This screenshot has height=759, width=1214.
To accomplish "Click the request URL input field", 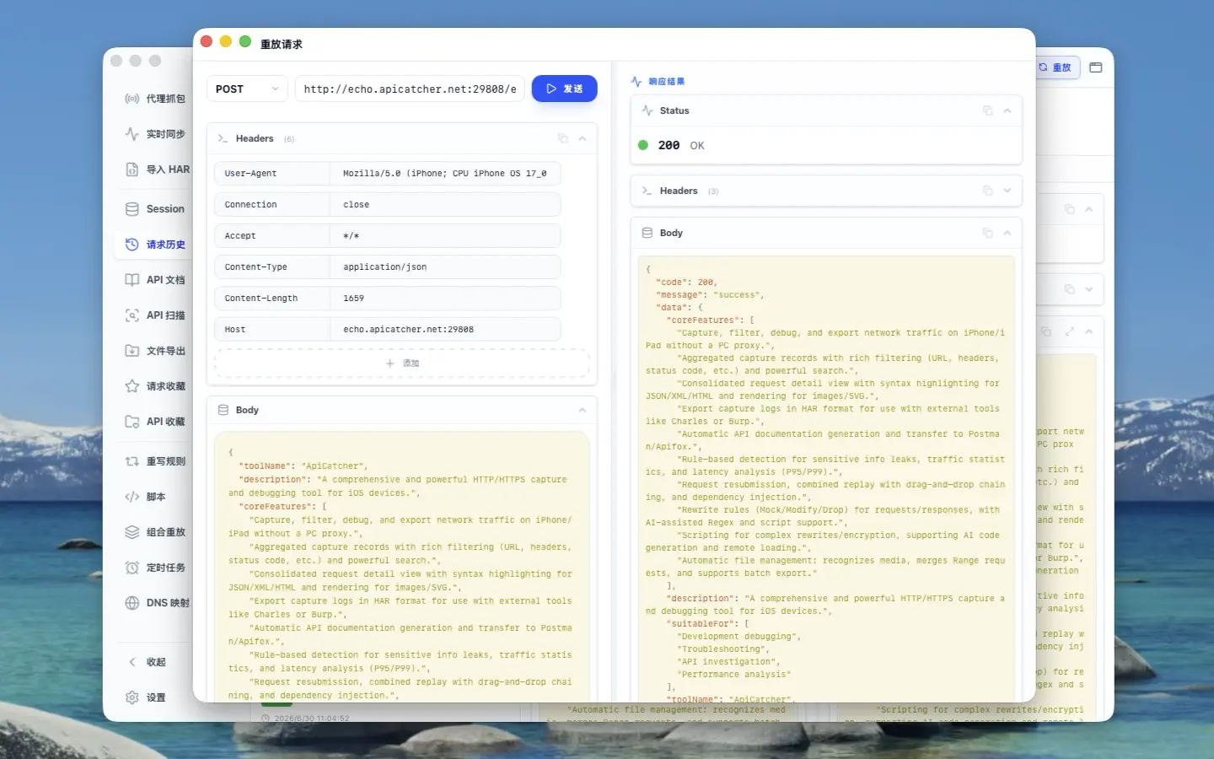I will pos(410,89).
